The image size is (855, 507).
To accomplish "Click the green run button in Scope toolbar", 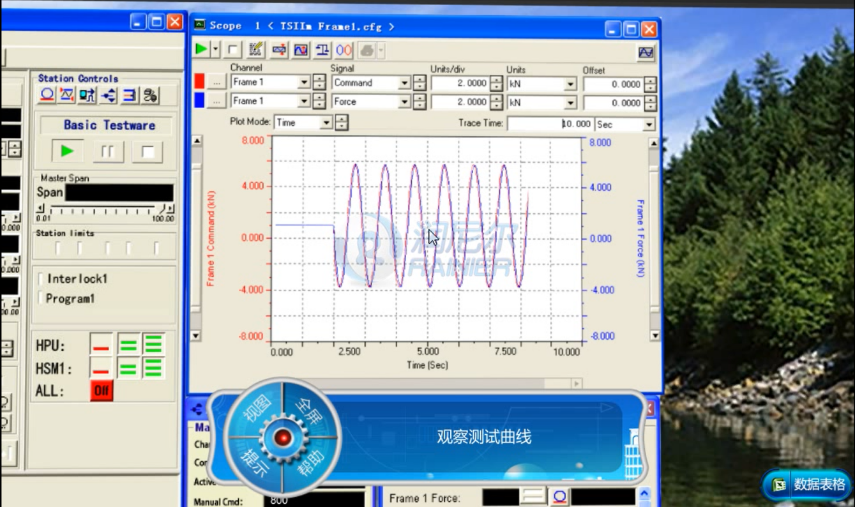I will [x=201, y=49].
